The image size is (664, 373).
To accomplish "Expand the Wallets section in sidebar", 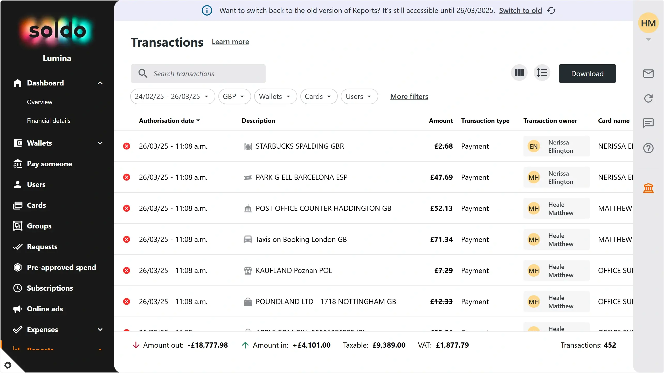I will [100, 143].
